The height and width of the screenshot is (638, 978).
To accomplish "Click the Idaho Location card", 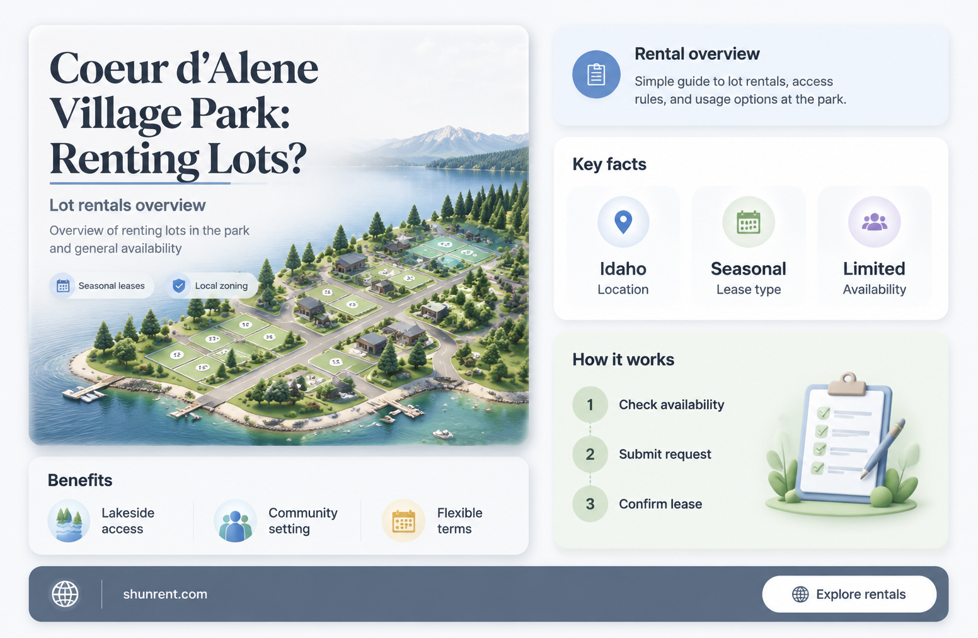I will tap(623, 246).
